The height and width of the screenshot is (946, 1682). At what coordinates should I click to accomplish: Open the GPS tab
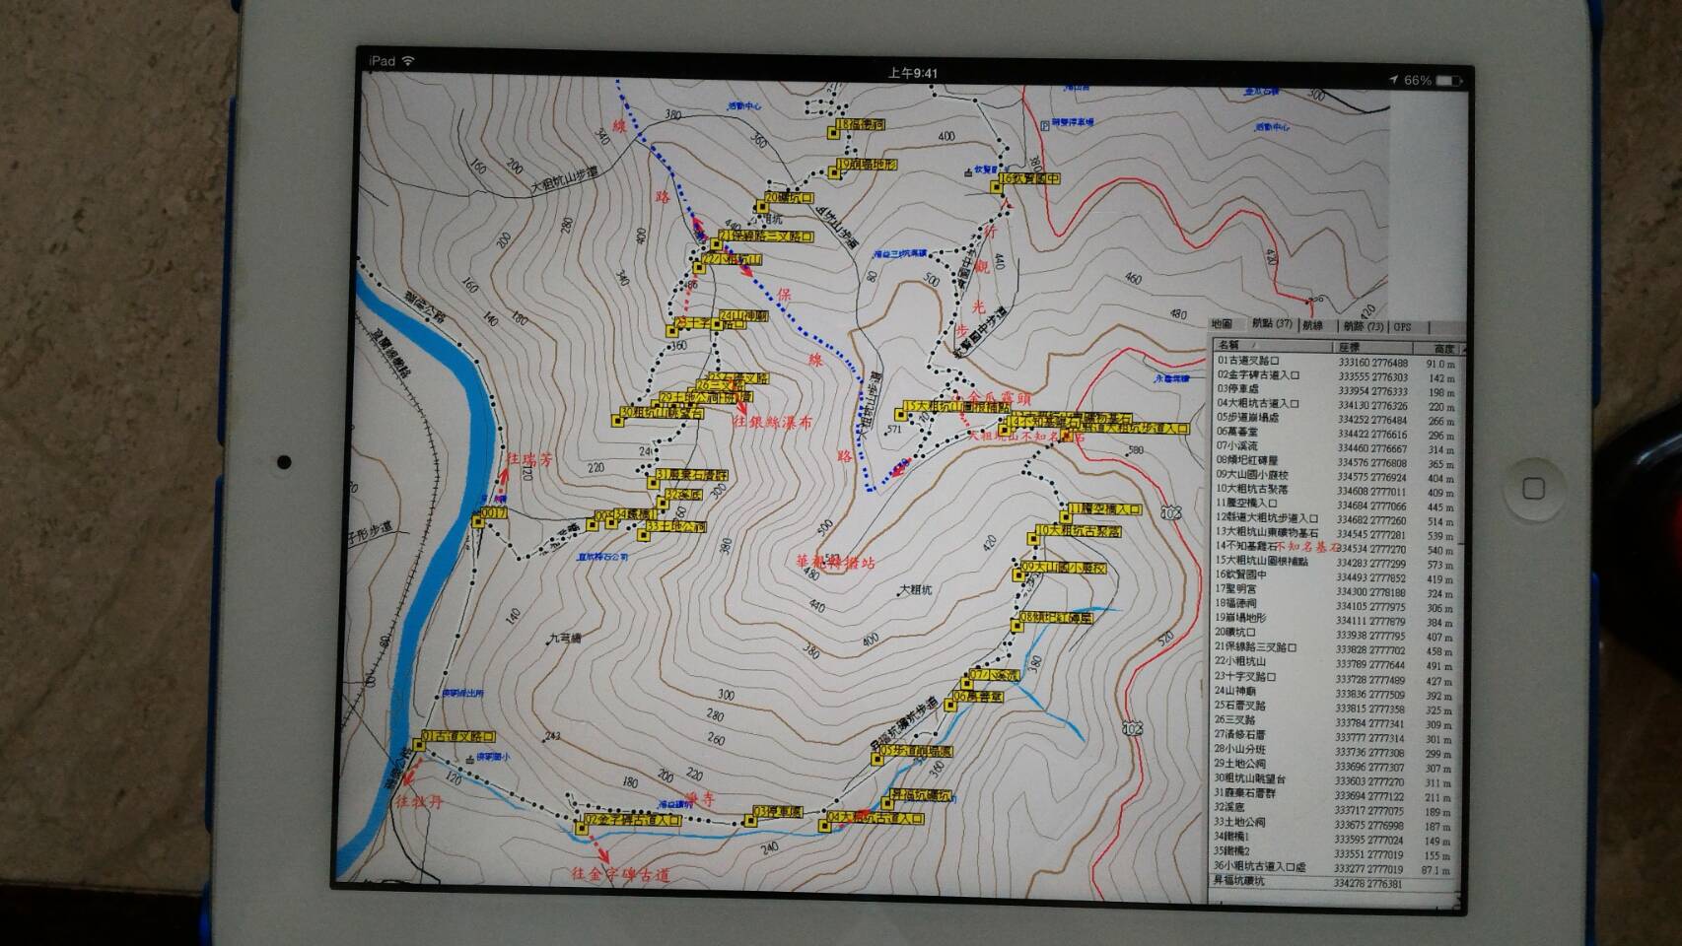pos(1403,326)
